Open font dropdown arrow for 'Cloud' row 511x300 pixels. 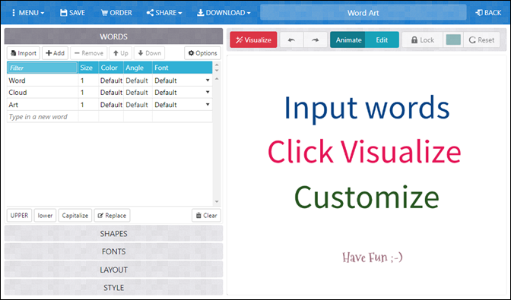[x=208, y=92]
